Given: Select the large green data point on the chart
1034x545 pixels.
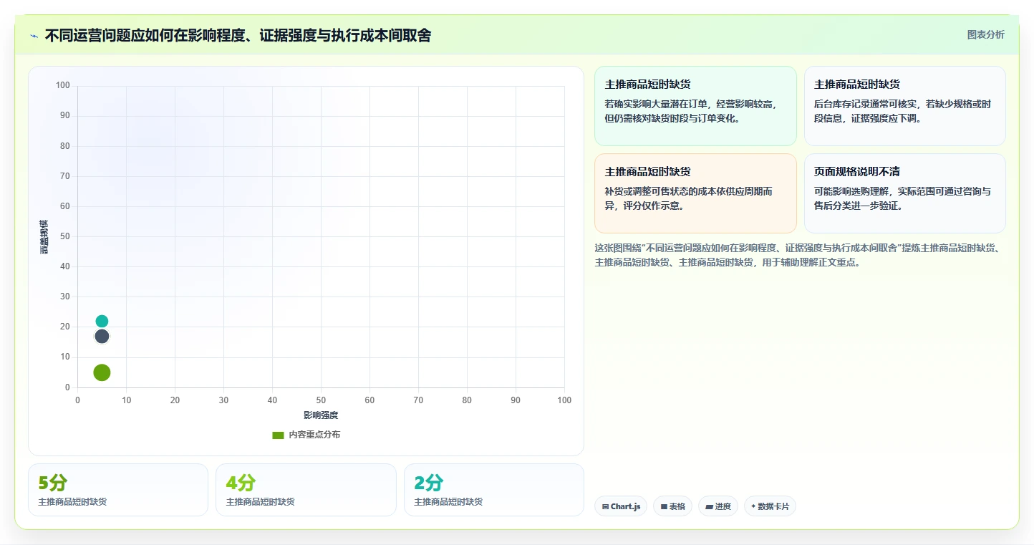Looking at the screenshot, I should click(x=102, y=372).
